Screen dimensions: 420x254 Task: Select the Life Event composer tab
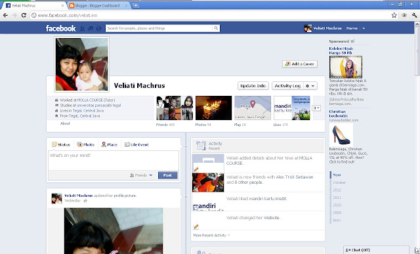coord(136,144)
